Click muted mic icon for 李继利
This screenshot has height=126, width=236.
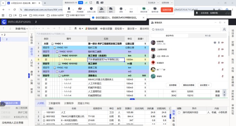(x=222, y=76)
